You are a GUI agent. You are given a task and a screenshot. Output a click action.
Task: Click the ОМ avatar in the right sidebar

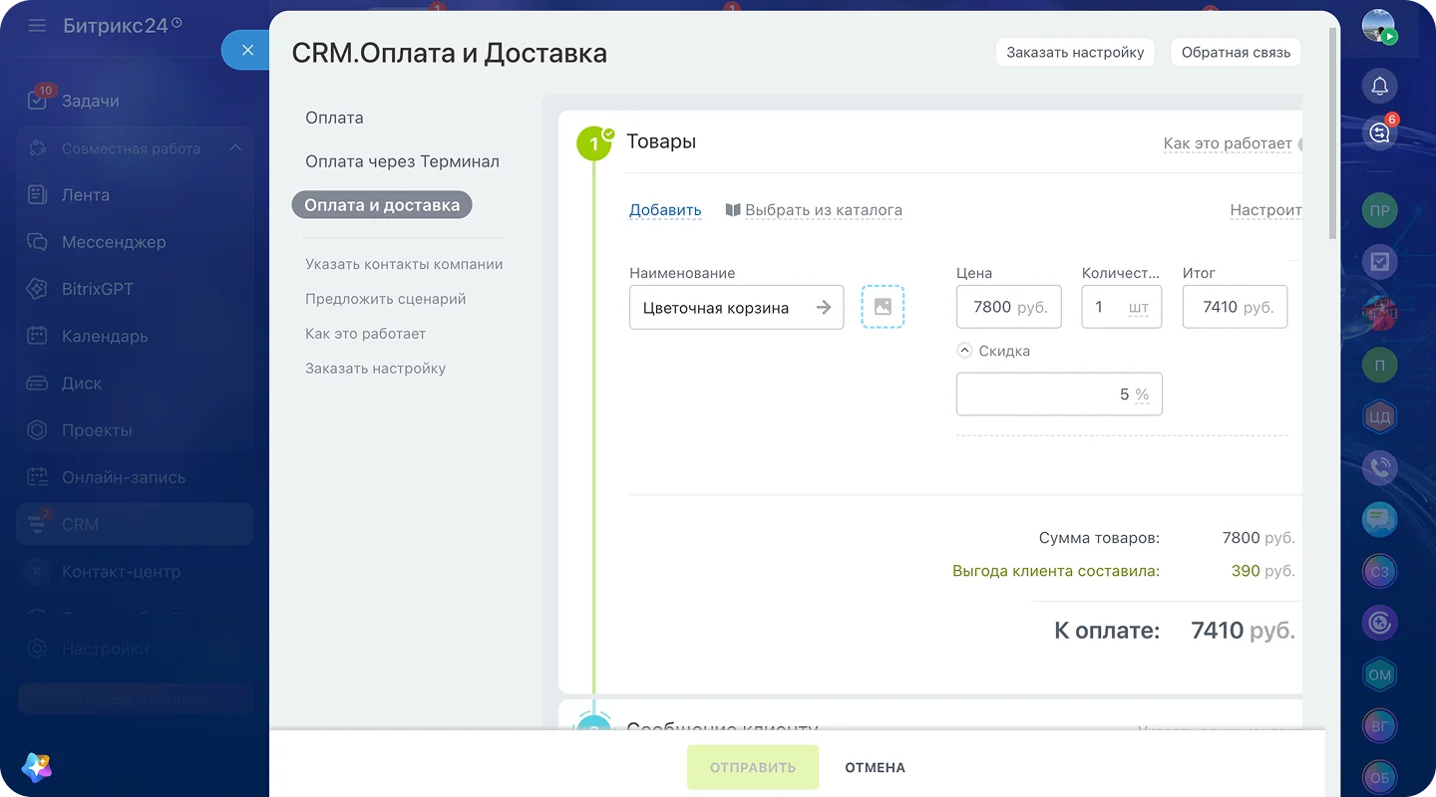coord(1380,674)
